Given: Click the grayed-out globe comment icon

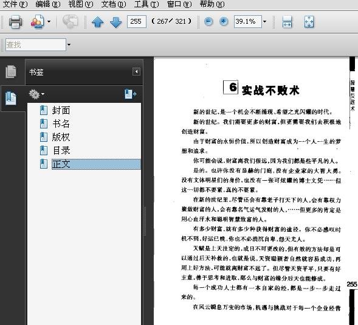Looking at the screenshot, I should point(70,22).
